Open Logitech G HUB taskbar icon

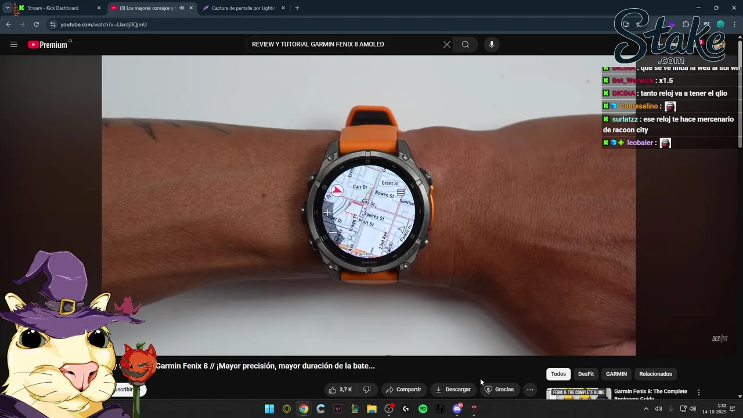click(406, 409)
